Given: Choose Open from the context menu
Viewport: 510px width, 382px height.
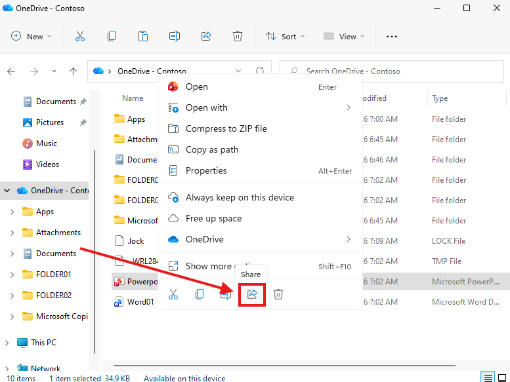Looking at the screenshot, I should pyautogui.click(x=261, y=86).
